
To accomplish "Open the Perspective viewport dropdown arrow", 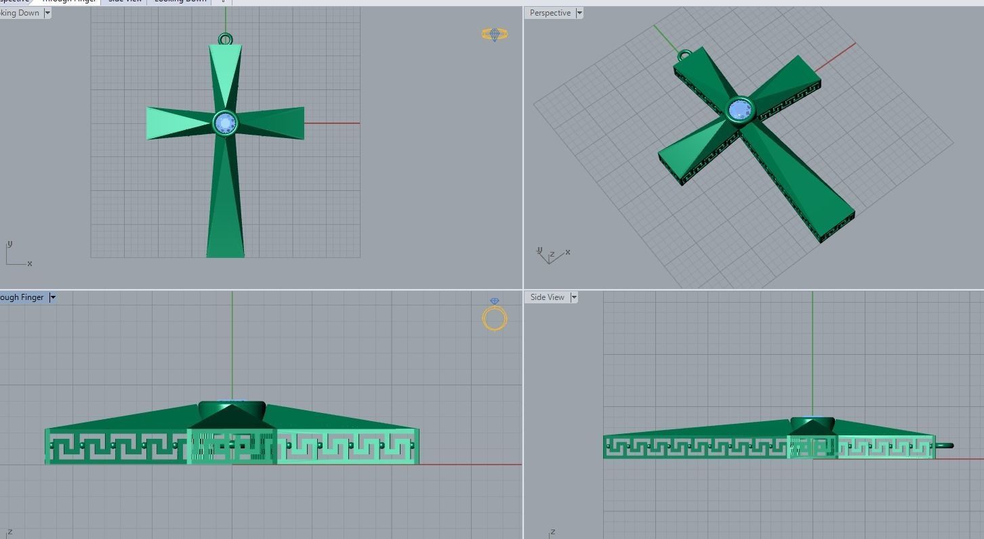I will 579,13.
